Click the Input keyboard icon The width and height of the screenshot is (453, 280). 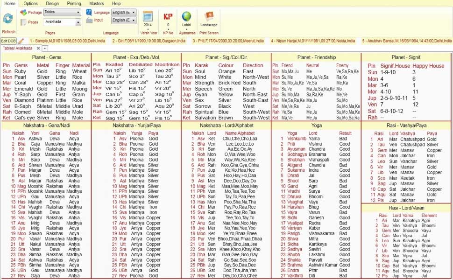pyautogui.click(x=89, y=20)
